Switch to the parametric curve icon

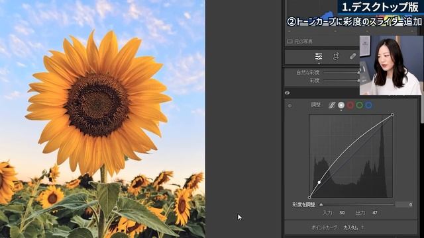[332, 105]
